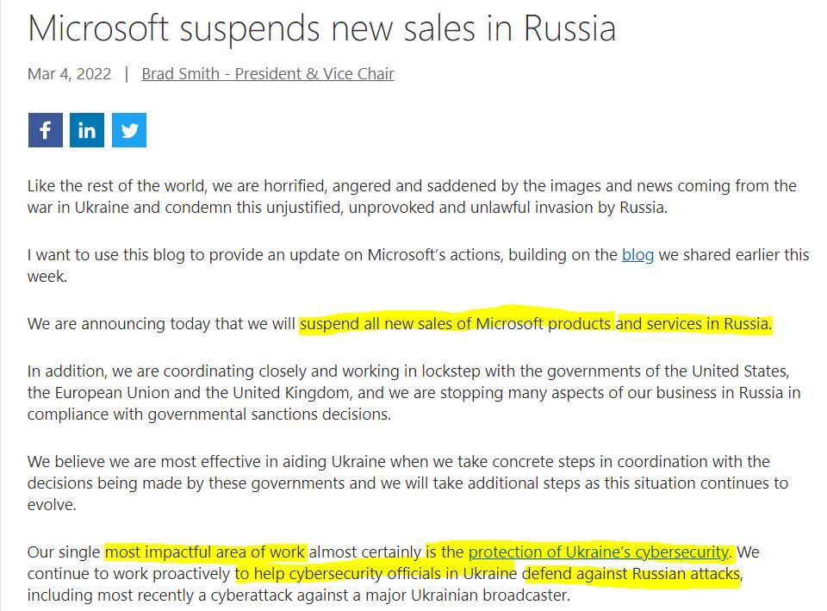This screenshot has width=827, height=611.
Task: Open the earlier "blog" hyperlink
Action: (x=637, y=255)
